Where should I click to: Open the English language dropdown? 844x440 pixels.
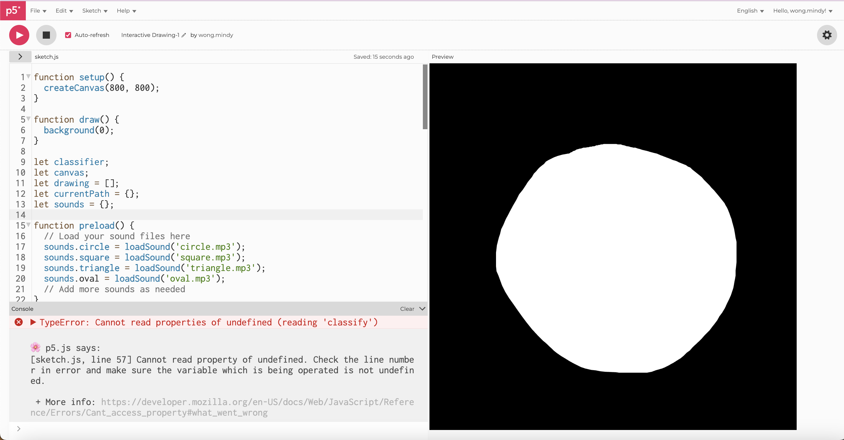click(x=750, y=11)
